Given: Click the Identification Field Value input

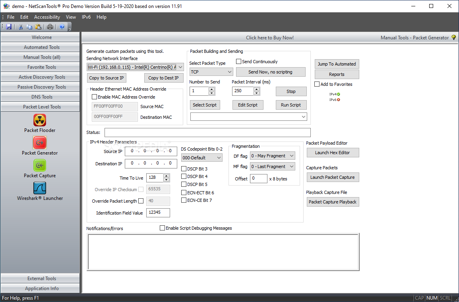Looking at the screenshot, I should (158, 213).
